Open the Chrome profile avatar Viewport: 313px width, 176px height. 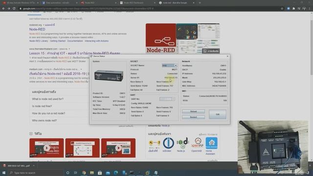(x=304, y=9)
